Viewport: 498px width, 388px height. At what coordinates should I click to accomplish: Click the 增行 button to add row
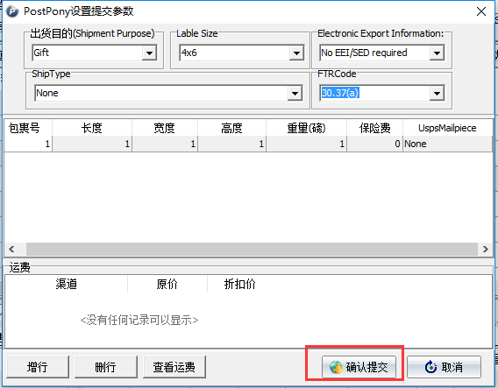click(38, 367)
